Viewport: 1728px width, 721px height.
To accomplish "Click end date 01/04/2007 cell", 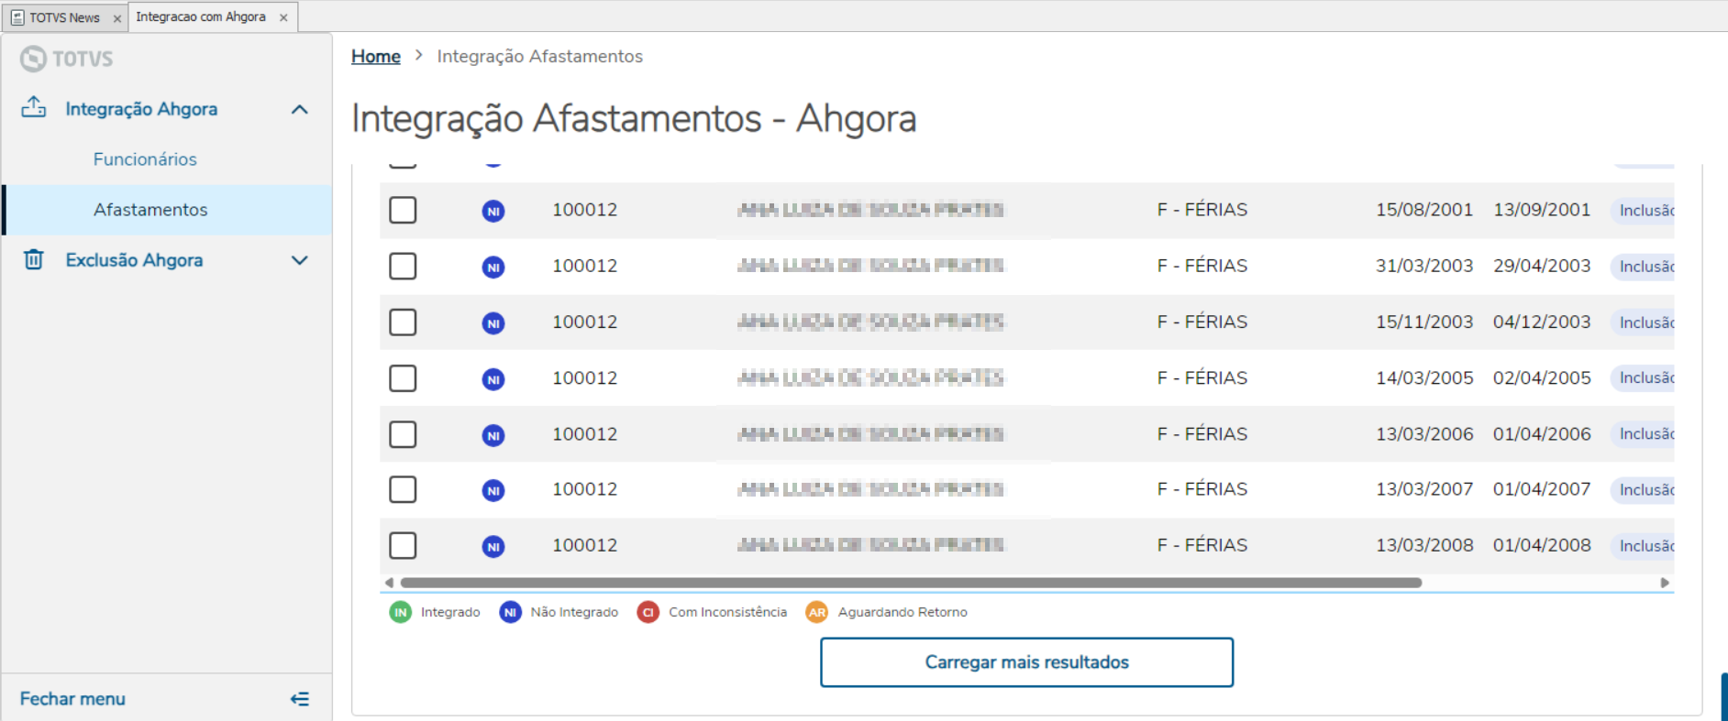I will tap(1542, 489).
